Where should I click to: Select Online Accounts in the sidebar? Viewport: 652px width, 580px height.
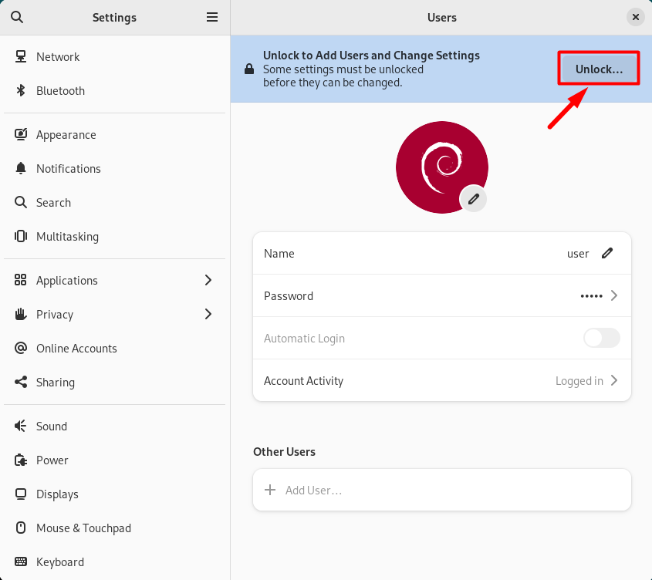115,349
